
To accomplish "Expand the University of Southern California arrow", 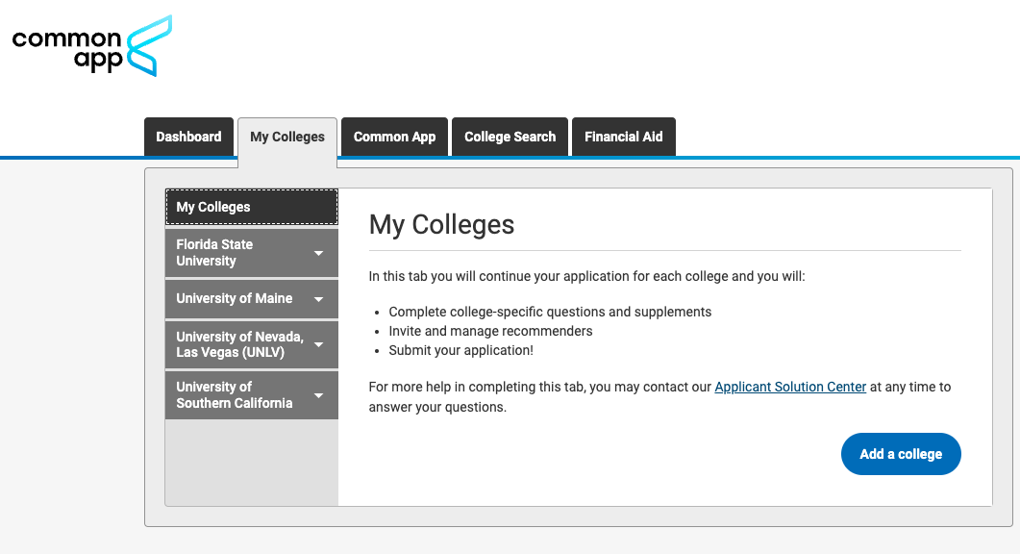I will click(318, 395).
